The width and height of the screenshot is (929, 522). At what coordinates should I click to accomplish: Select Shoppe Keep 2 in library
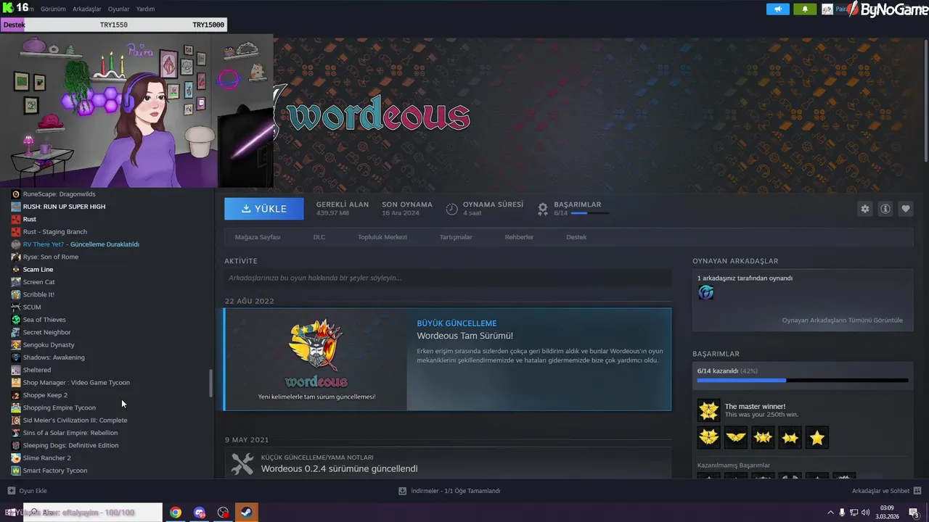(x=45, y=395)
